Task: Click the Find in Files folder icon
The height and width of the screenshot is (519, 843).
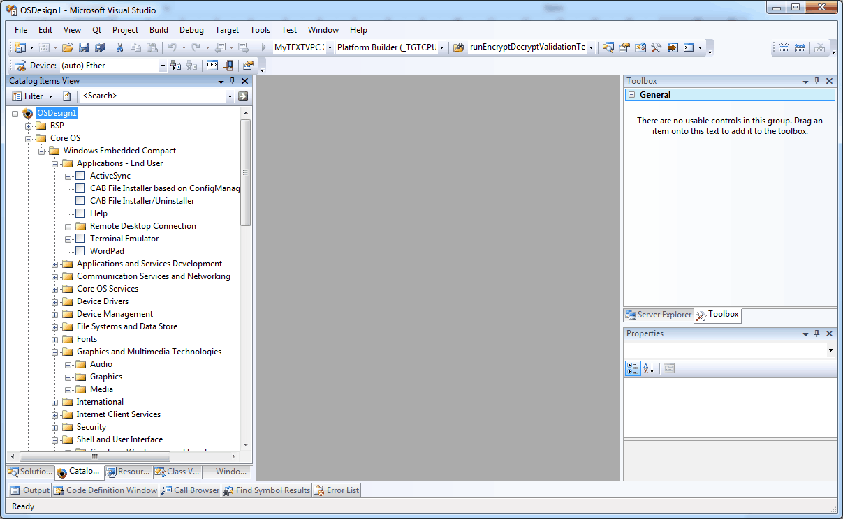Action: 459,47
